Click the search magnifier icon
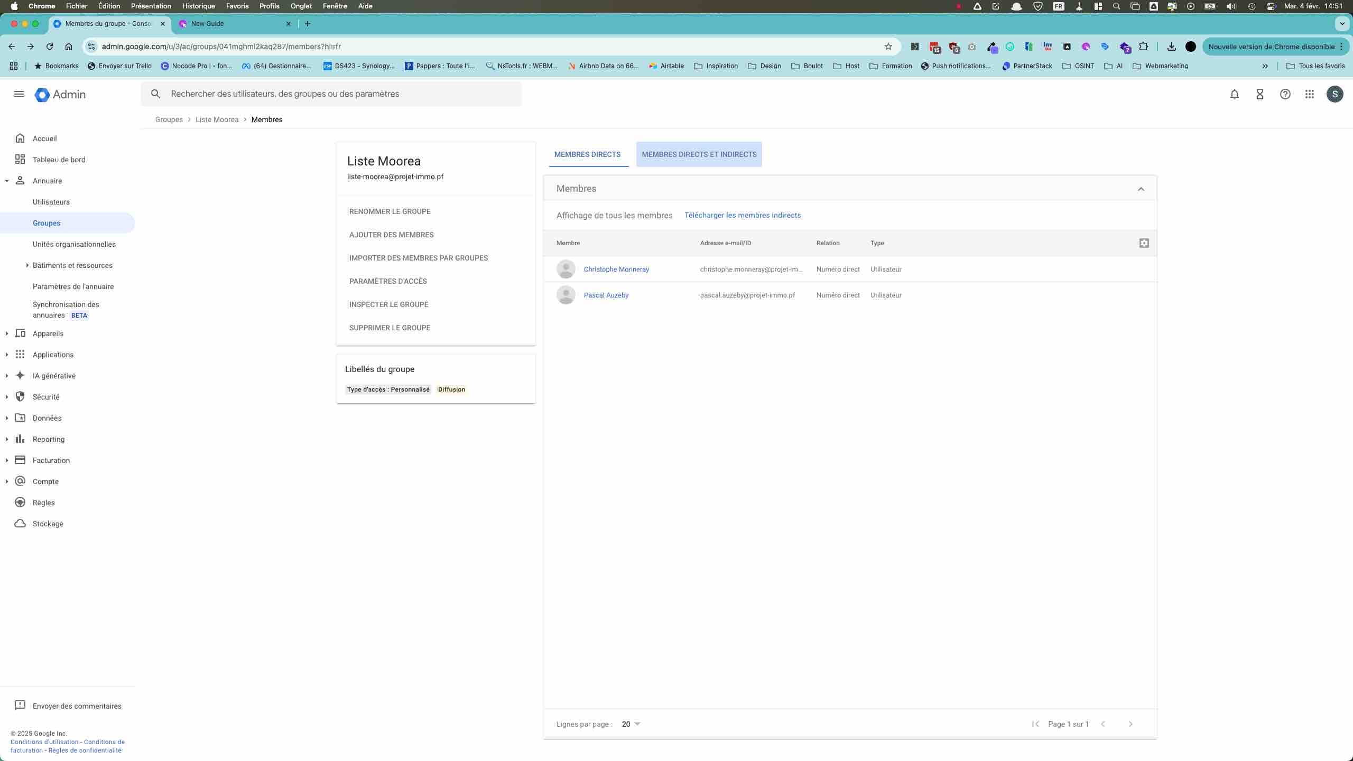 click(x=155, y=94)
